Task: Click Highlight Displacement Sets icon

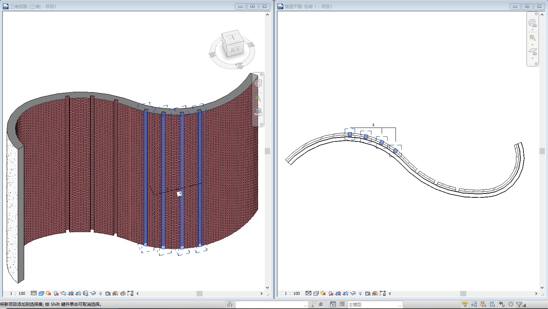Action: click(x=123, y=293)
